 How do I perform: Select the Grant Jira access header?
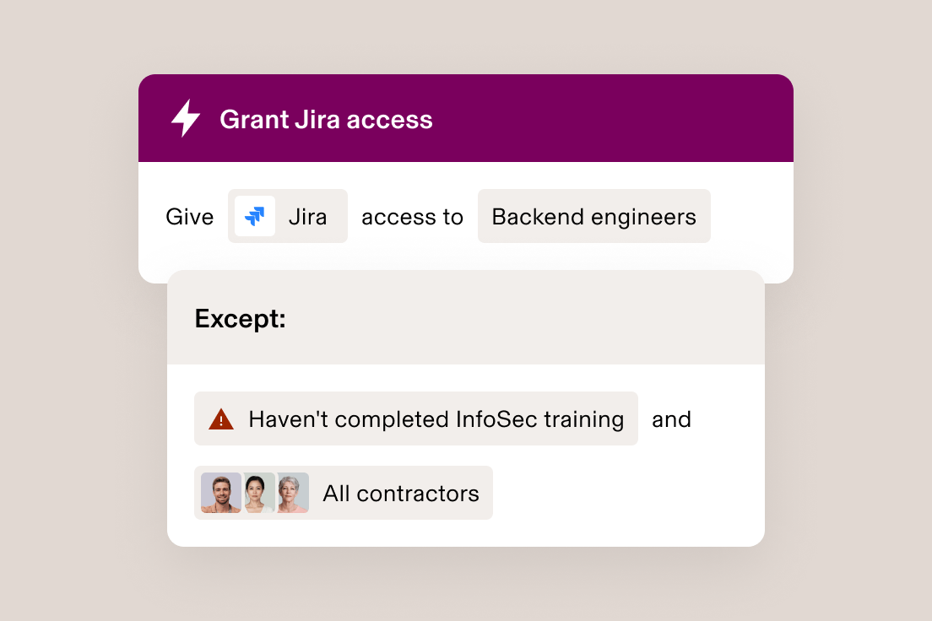coord(327,119)
